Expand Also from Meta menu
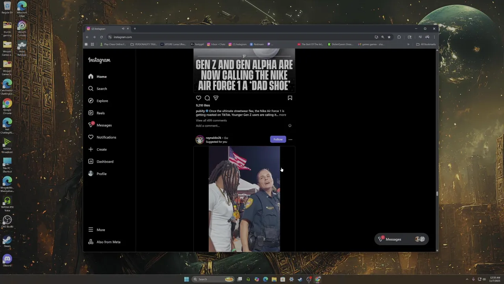 click(x=104, y=242)
